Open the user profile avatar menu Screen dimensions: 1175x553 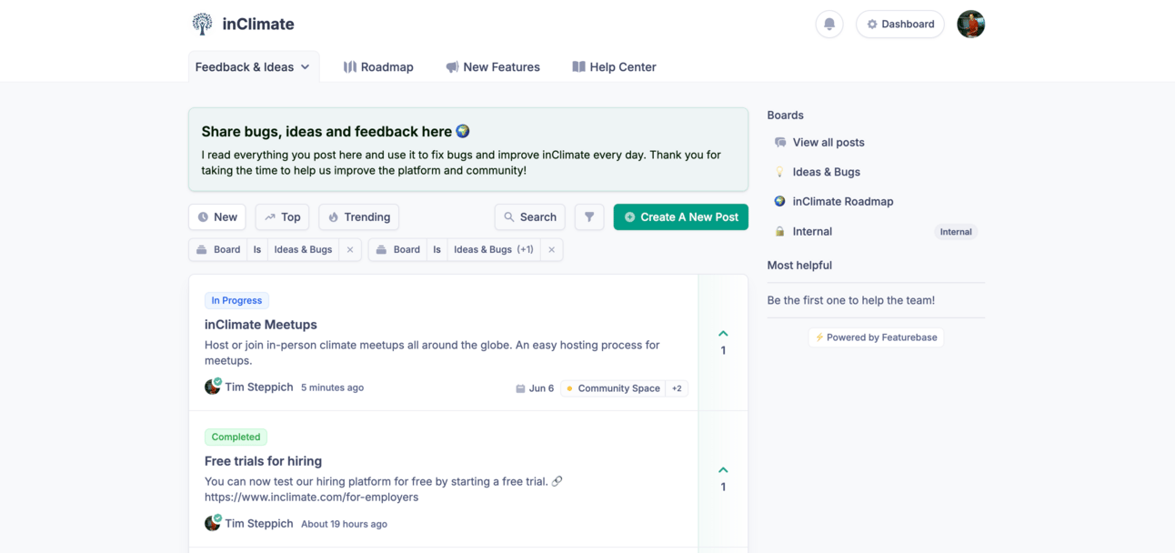coord(970,25)
